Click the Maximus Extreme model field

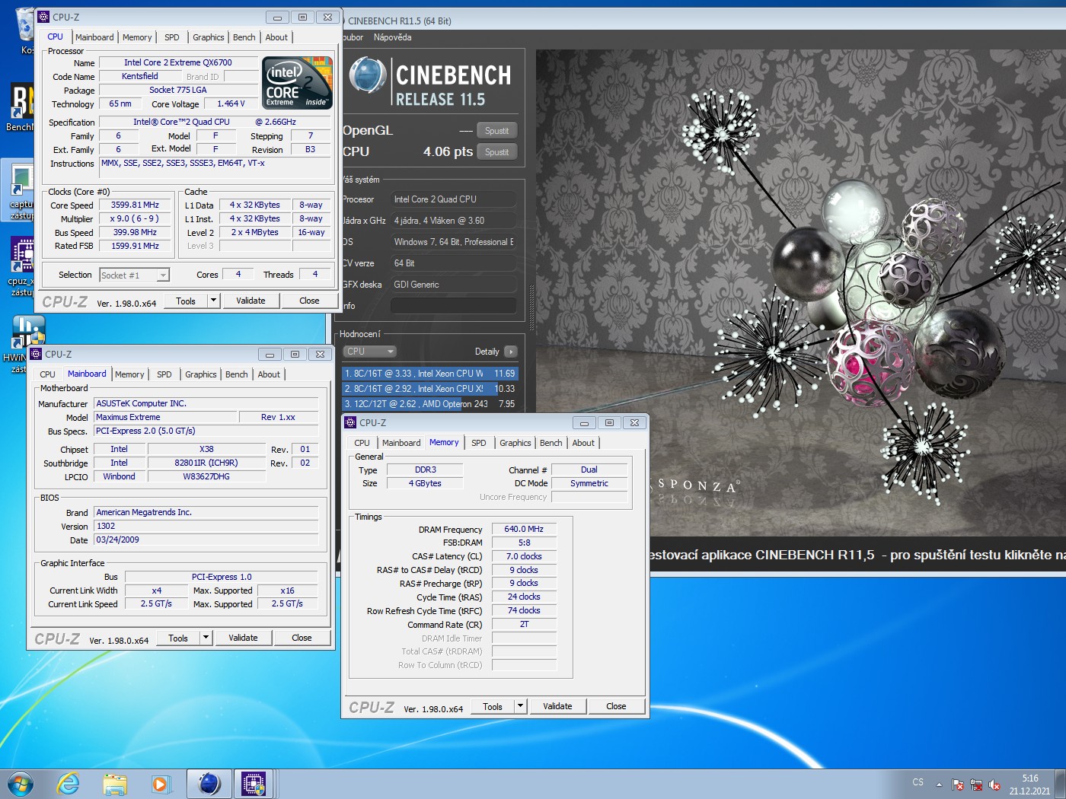[x=165, y=418]
